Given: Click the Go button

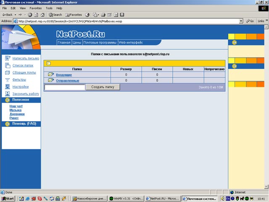Looking at the screenshot, I should (x=250, y=21).
